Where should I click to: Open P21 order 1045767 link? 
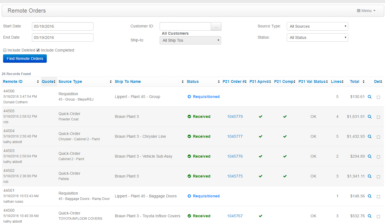pos(235,216)
